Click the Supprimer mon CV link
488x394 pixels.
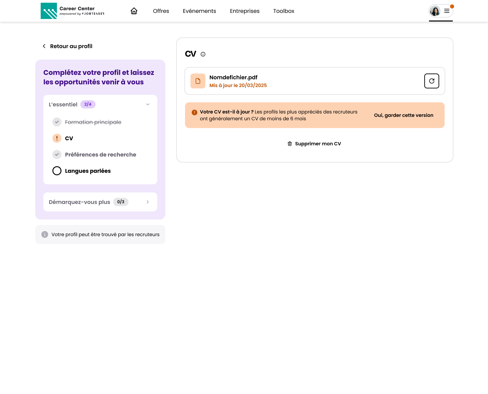tap(318, 144)
